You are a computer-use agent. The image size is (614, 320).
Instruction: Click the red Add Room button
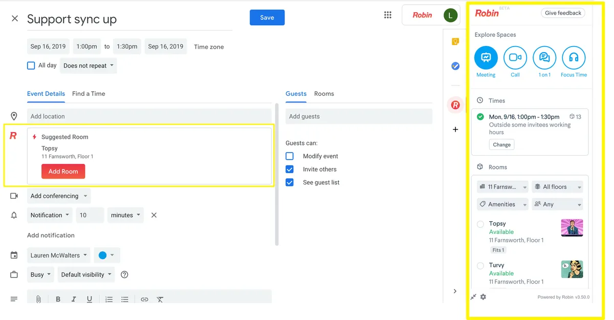tap(63, 172)
